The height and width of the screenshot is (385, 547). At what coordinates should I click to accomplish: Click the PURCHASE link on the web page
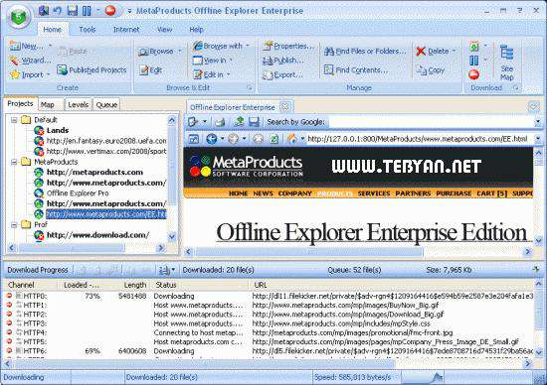coord(454,193)
